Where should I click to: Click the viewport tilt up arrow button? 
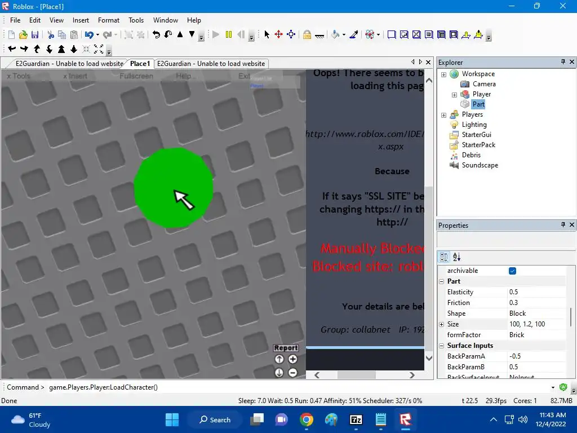click(x=279, y=359)
